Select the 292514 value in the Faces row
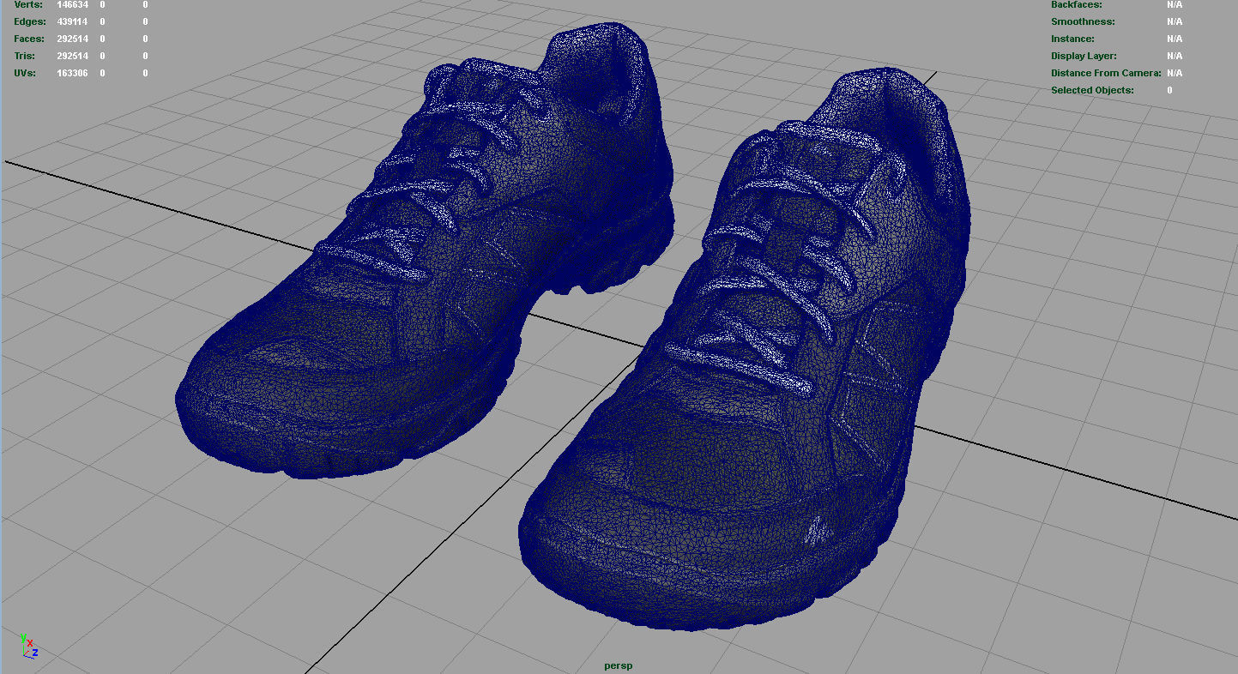This screenshot has width=1238, height=674. point(72,39)
